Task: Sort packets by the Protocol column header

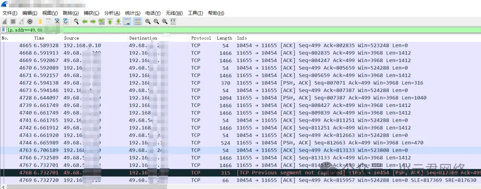Action: [201, 38]
